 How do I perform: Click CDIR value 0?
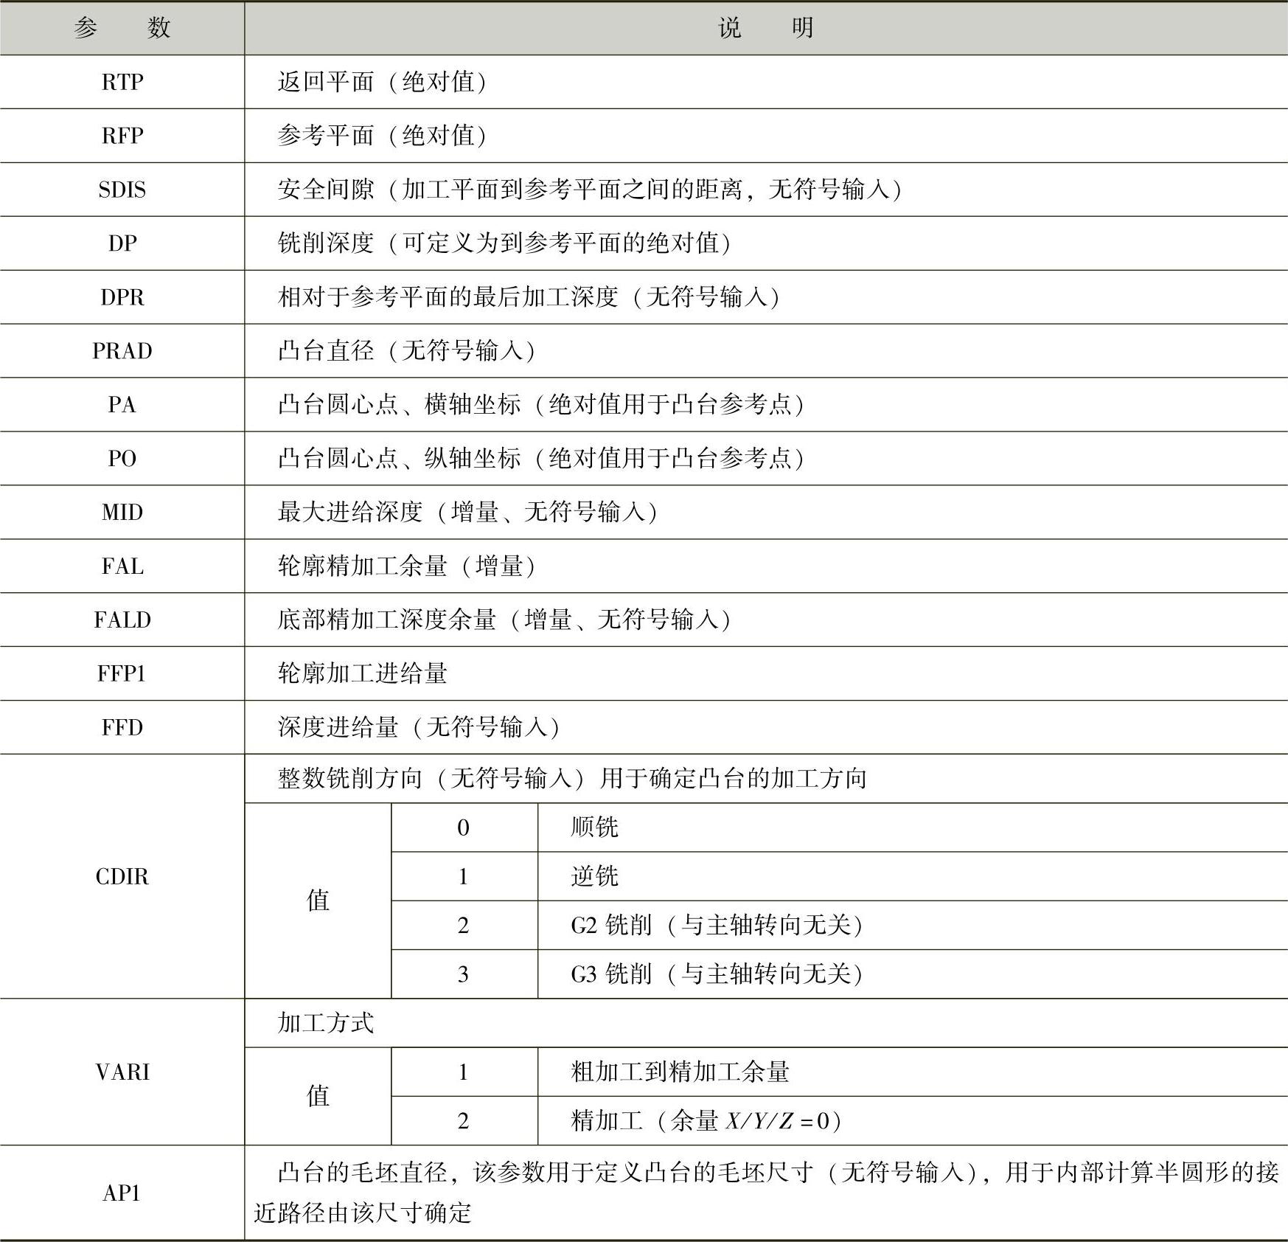464,828
